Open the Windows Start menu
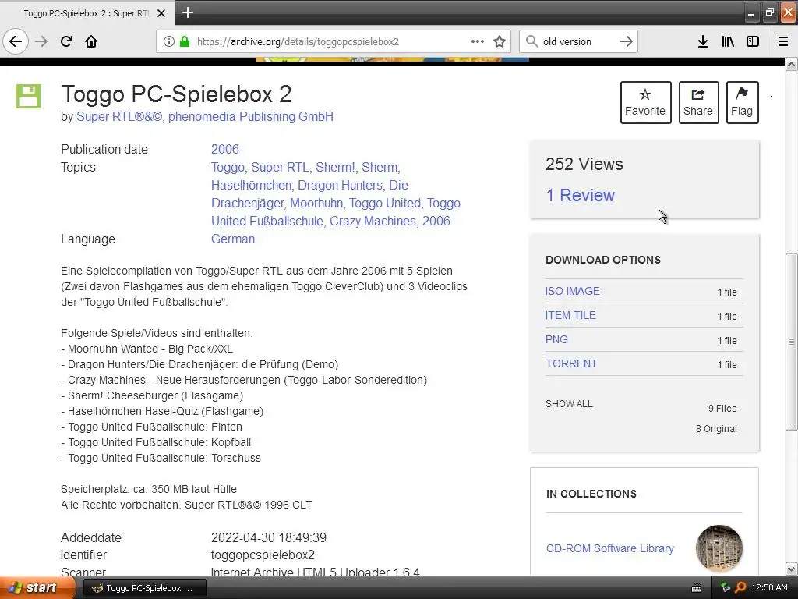 pos(37,588)
